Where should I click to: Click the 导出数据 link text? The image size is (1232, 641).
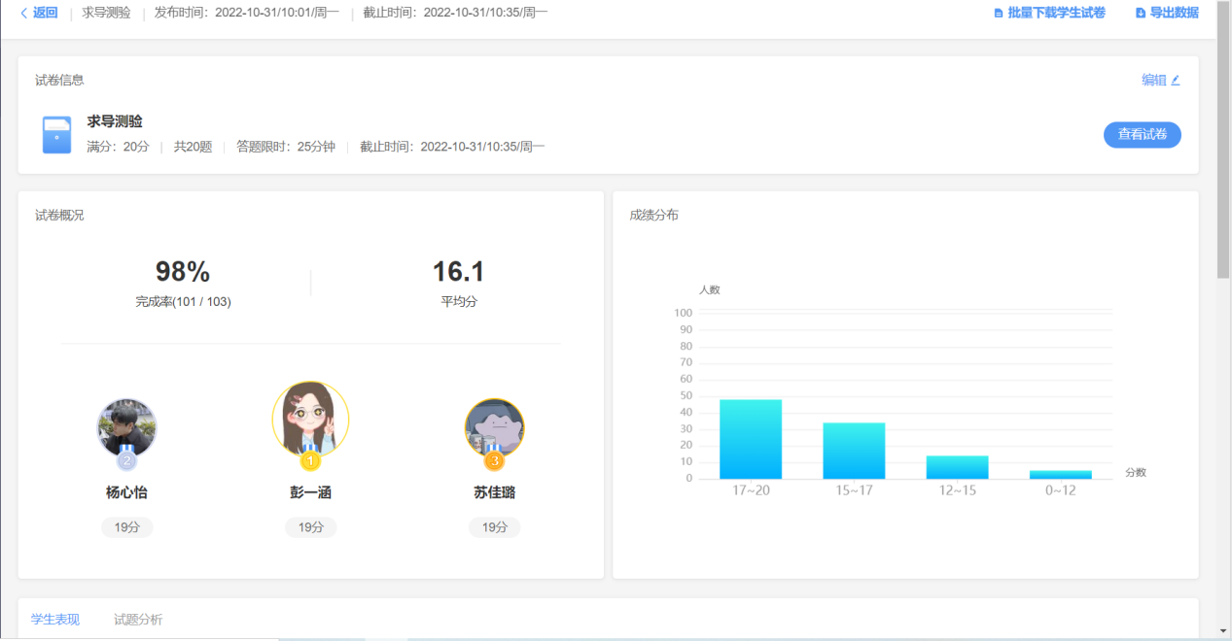point(1174,14)
